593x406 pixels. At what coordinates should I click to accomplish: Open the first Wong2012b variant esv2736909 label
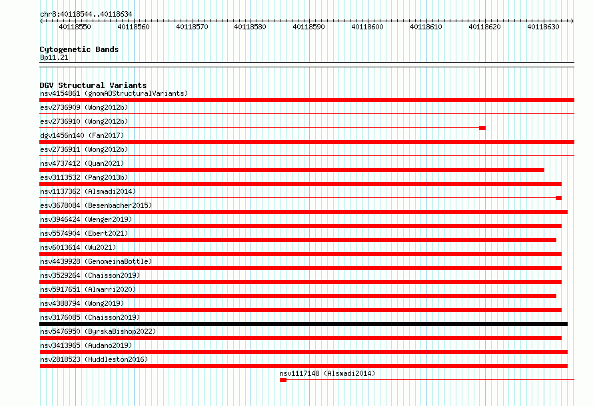coord(84,107)
